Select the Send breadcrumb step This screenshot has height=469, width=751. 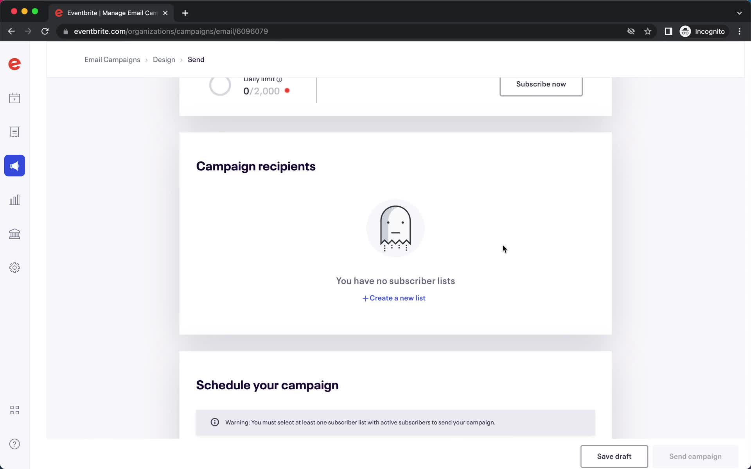196,59
